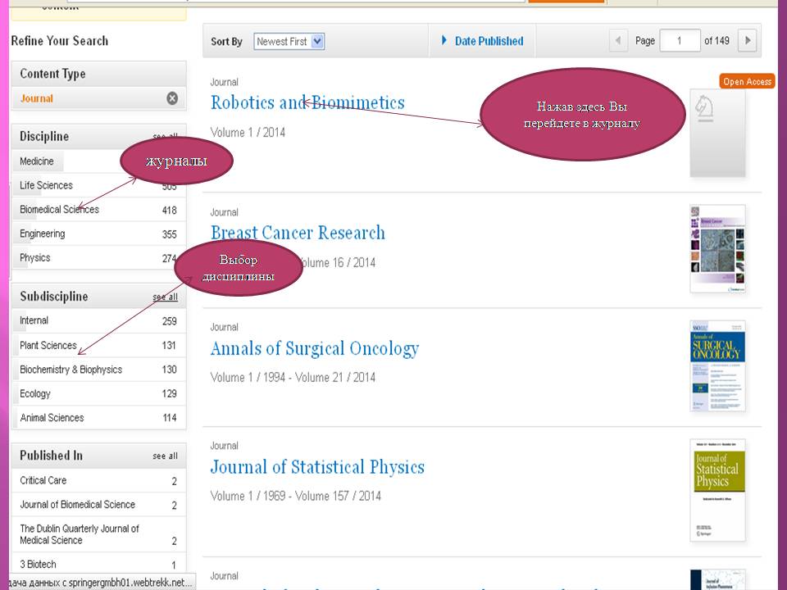The height and width of the screenshot is (590, 787).
Task: Open Annals of Surgical Oncology journal
Action: (x=314, y=349)
